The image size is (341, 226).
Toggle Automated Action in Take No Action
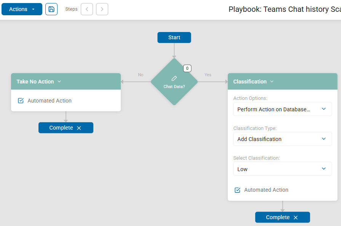[21, 101]
